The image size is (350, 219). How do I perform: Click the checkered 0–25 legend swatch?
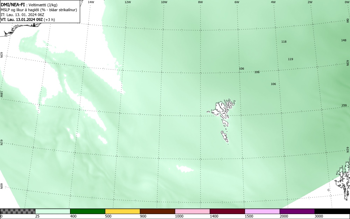(x=17, y=211)
